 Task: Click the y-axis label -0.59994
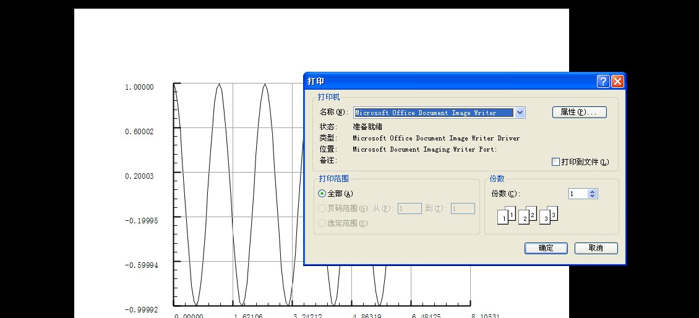coord(141,265)
